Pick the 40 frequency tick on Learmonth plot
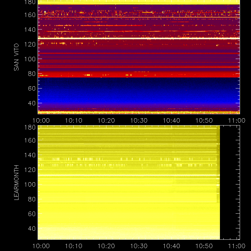Viewport: 251px width, 251px height. (32, 228)
